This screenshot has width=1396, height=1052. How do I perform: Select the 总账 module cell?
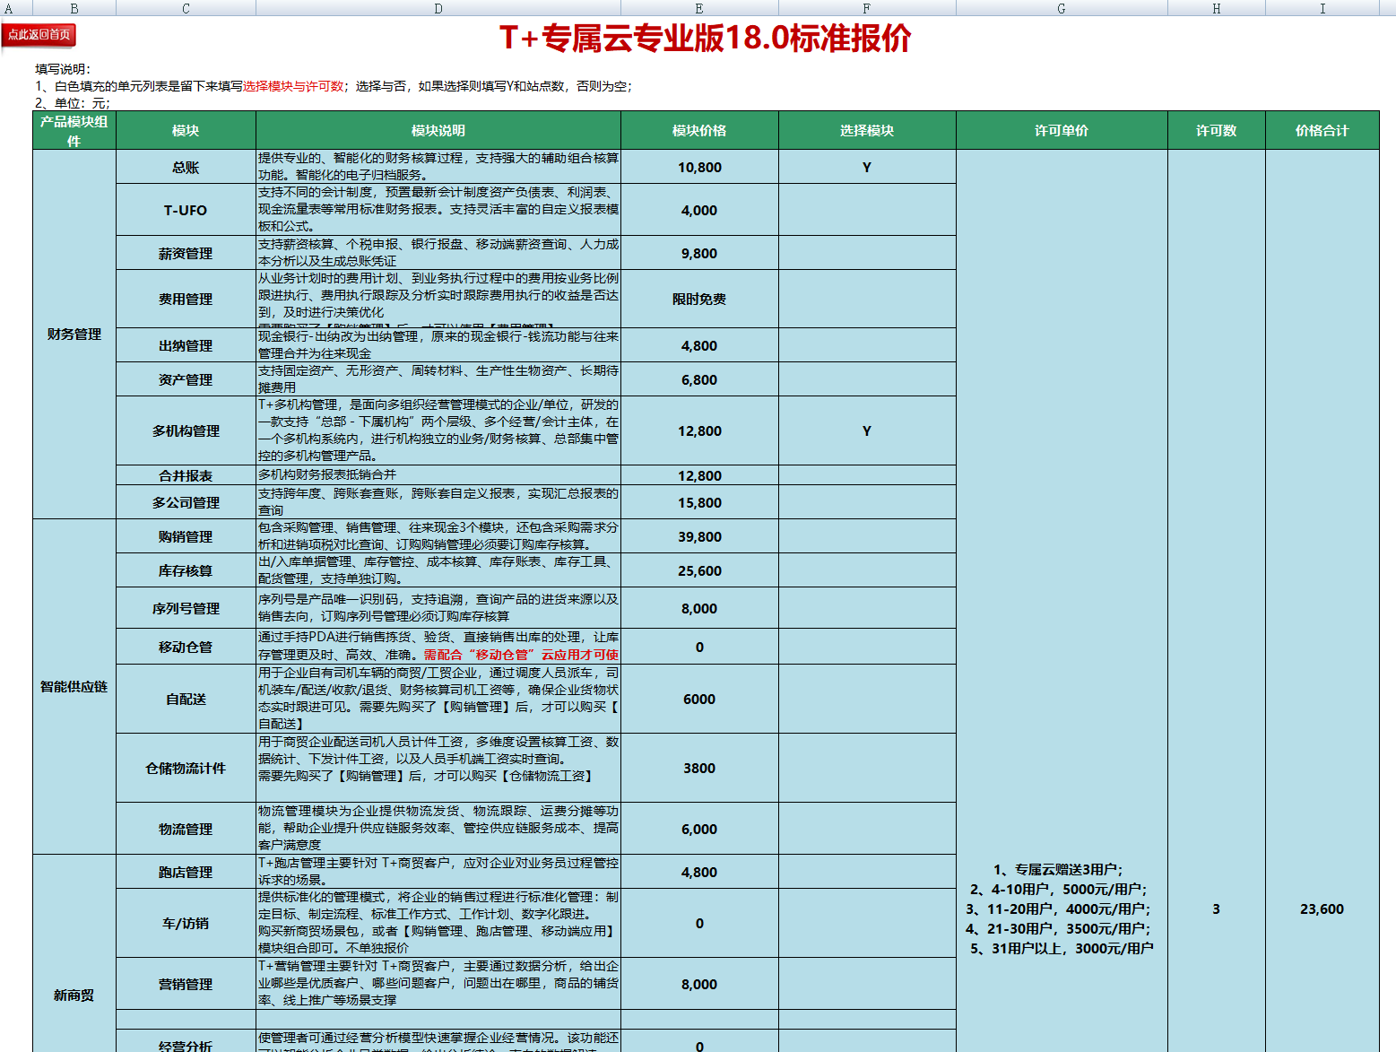[x=186, y=167]
